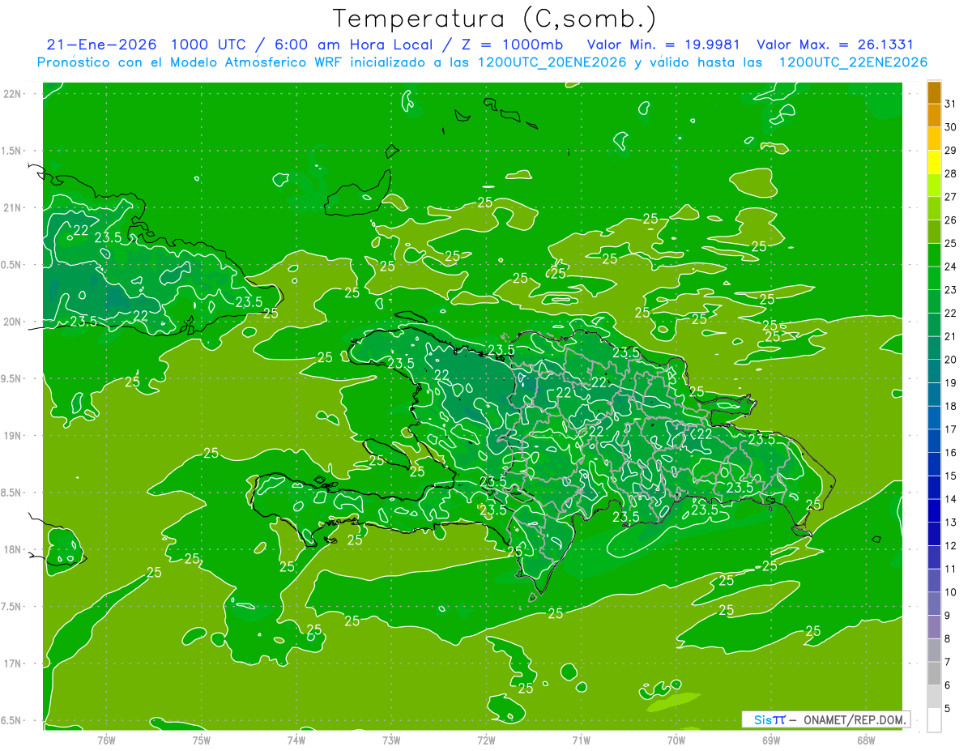Image resolution: width=972 pixels, height=751 pixels.
Task: Click the '15' color scale label
Action: (950, 476)
